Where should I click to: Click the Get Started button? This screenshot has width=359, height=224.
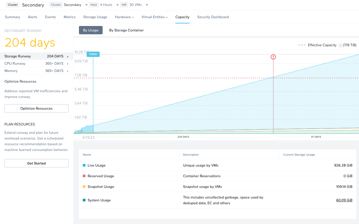pos(36,163)
